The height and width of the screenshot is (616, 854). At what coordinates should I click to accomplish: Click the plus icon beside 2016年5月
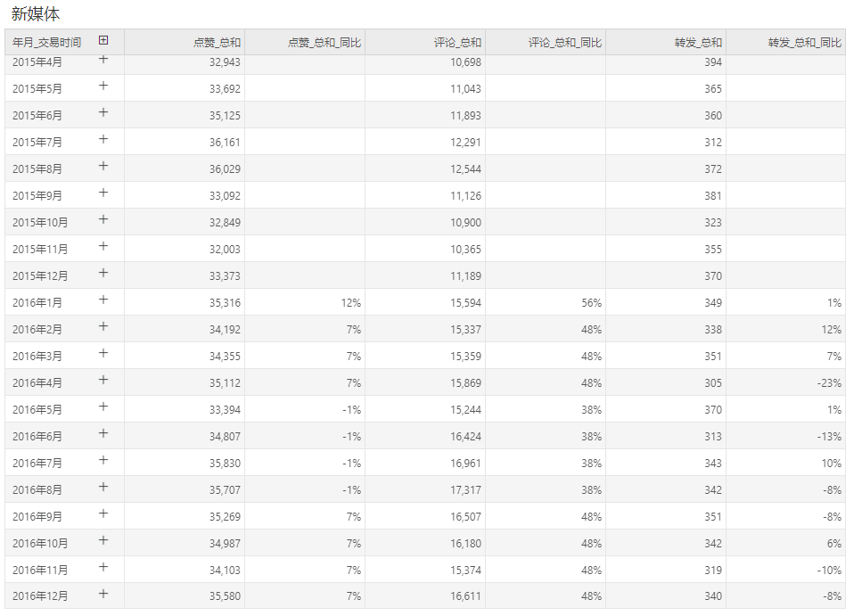[x=103, y=407]
